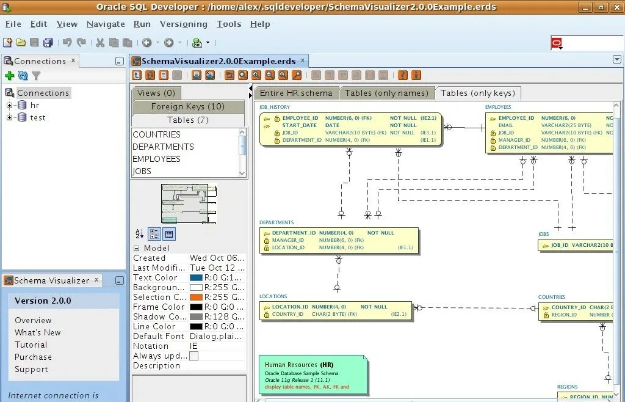Open the editor tab list dropdown
This screenshot has height=402, width=625.
pyautogui.click(x=616, y=59)
